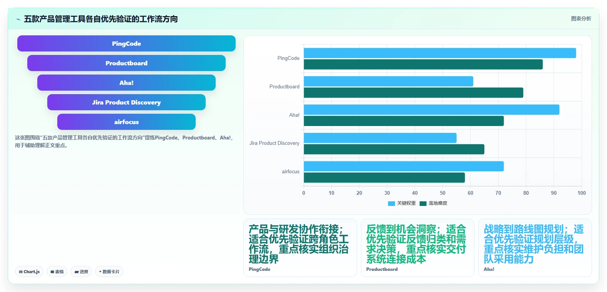Click the Chart.js tag
The width and height of the screenshot is (607, 292).
click(x=29, y=272)
